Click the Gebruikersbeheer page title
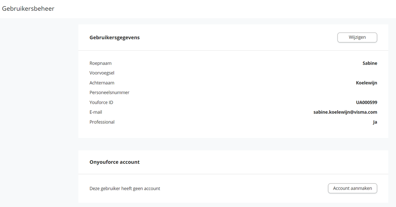This screenshot has width=396, height=207. coord(28,9)
